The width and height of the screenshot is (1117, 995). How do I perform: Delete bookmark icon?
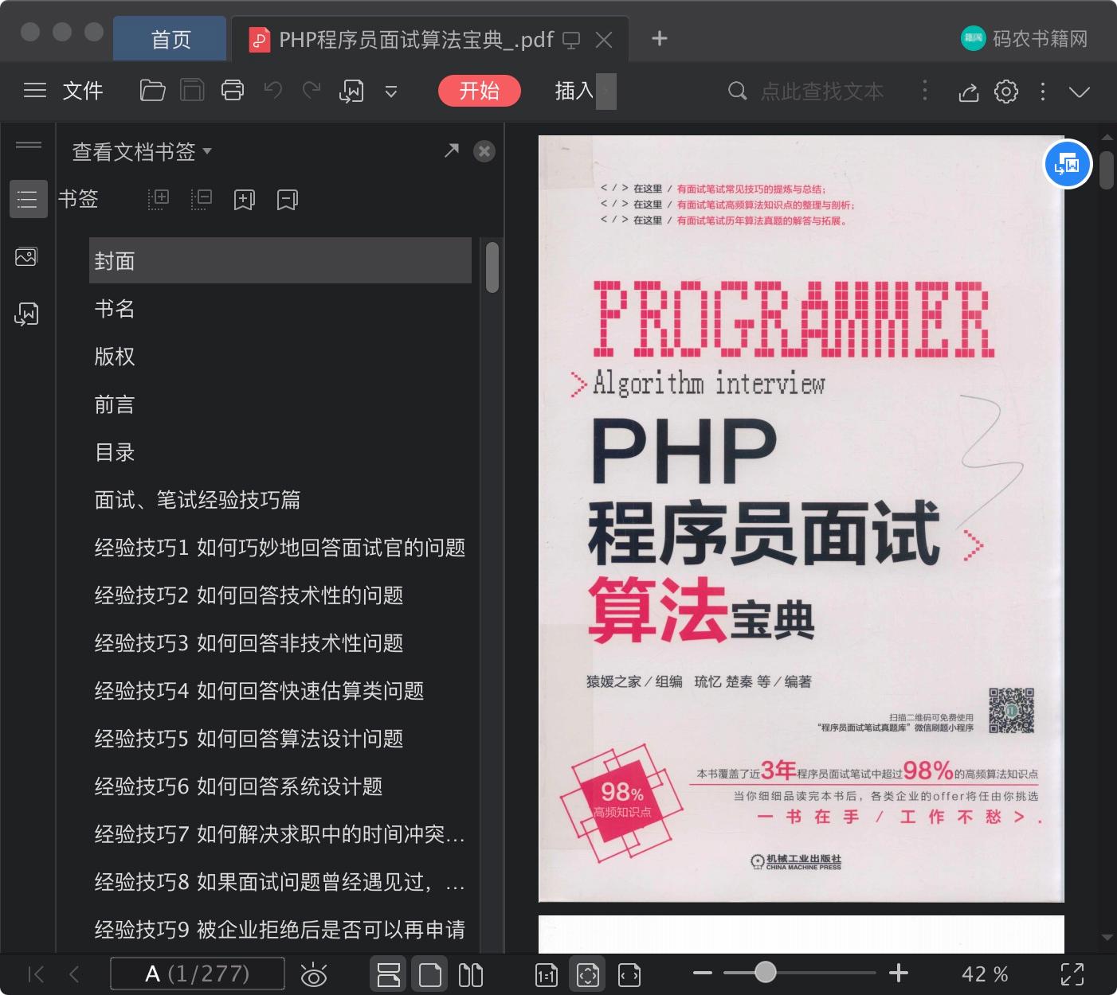pos(287,199)
